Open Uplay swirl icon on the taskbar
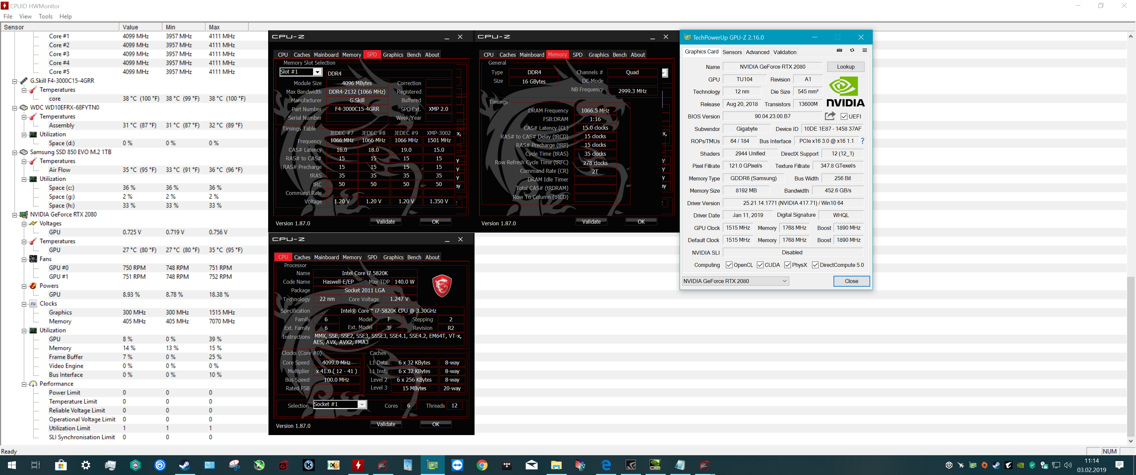Image resolution: width=1136 pixels, height=475 pixels. tap(160, 465)
